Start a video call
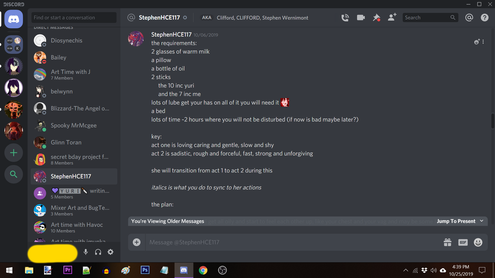 (x=361, y=18)
